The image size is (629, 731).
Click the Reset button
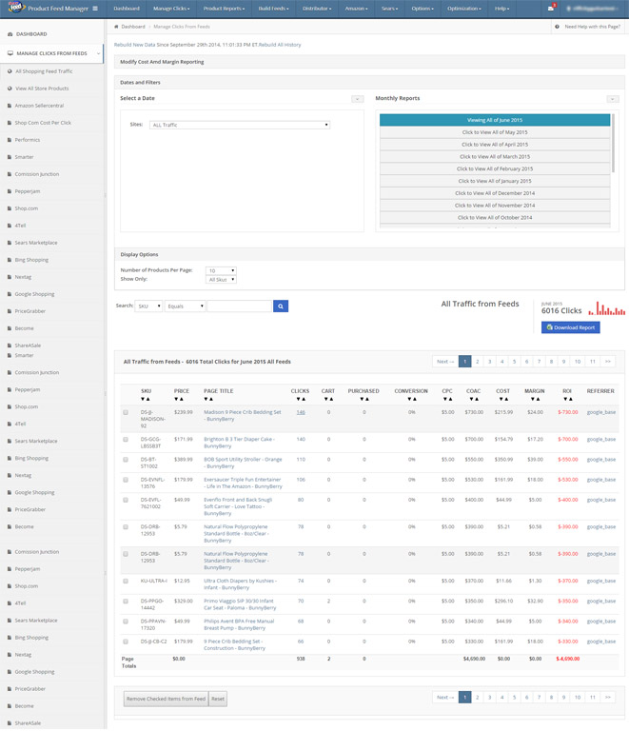218,699
